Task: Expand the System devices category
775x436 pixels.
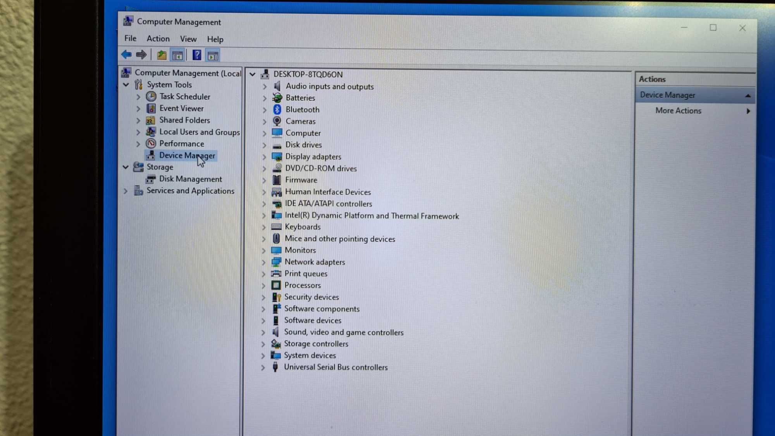Action: tap(263, 355)
